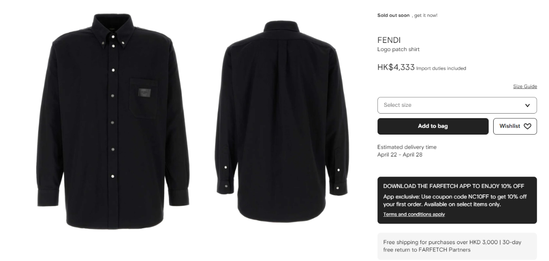
Task: Click the free shipping information box
Action: (x=457, y=246)
